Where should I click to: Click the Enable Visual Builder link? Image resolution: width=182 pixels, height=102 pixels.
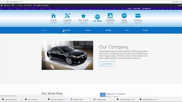point(42,5)
